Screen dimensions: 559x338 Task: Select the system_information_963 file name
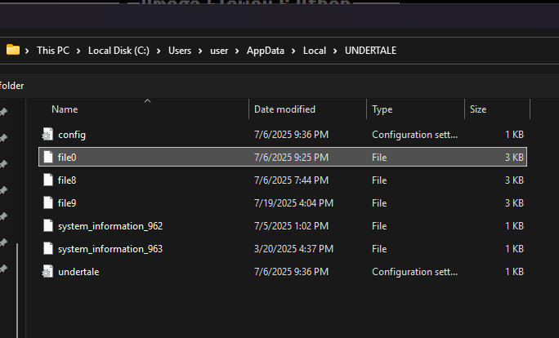110,248
